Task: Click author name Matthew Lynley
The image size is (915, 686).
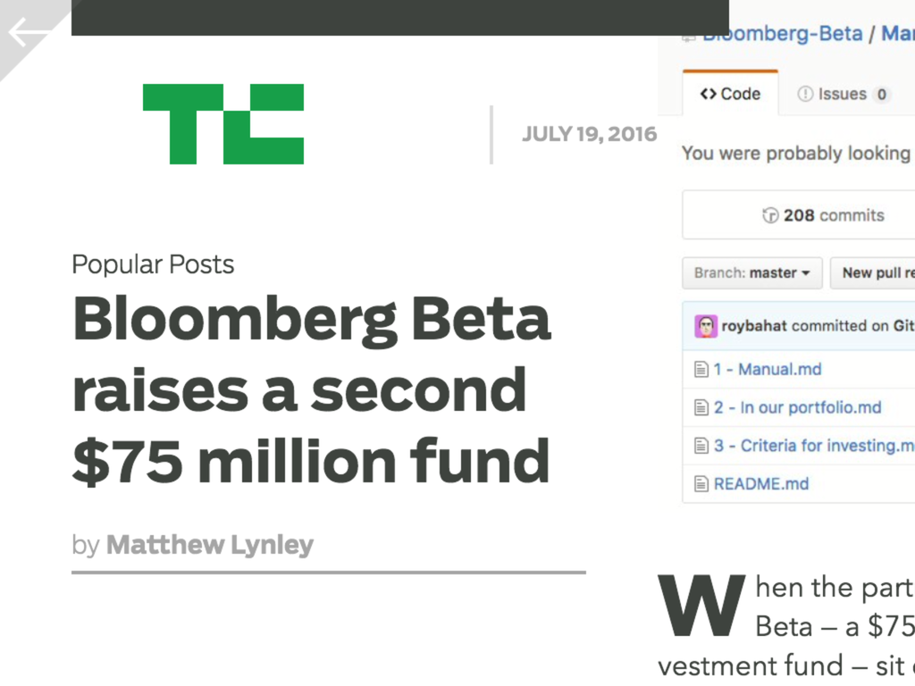Action: tap(209, 545)
